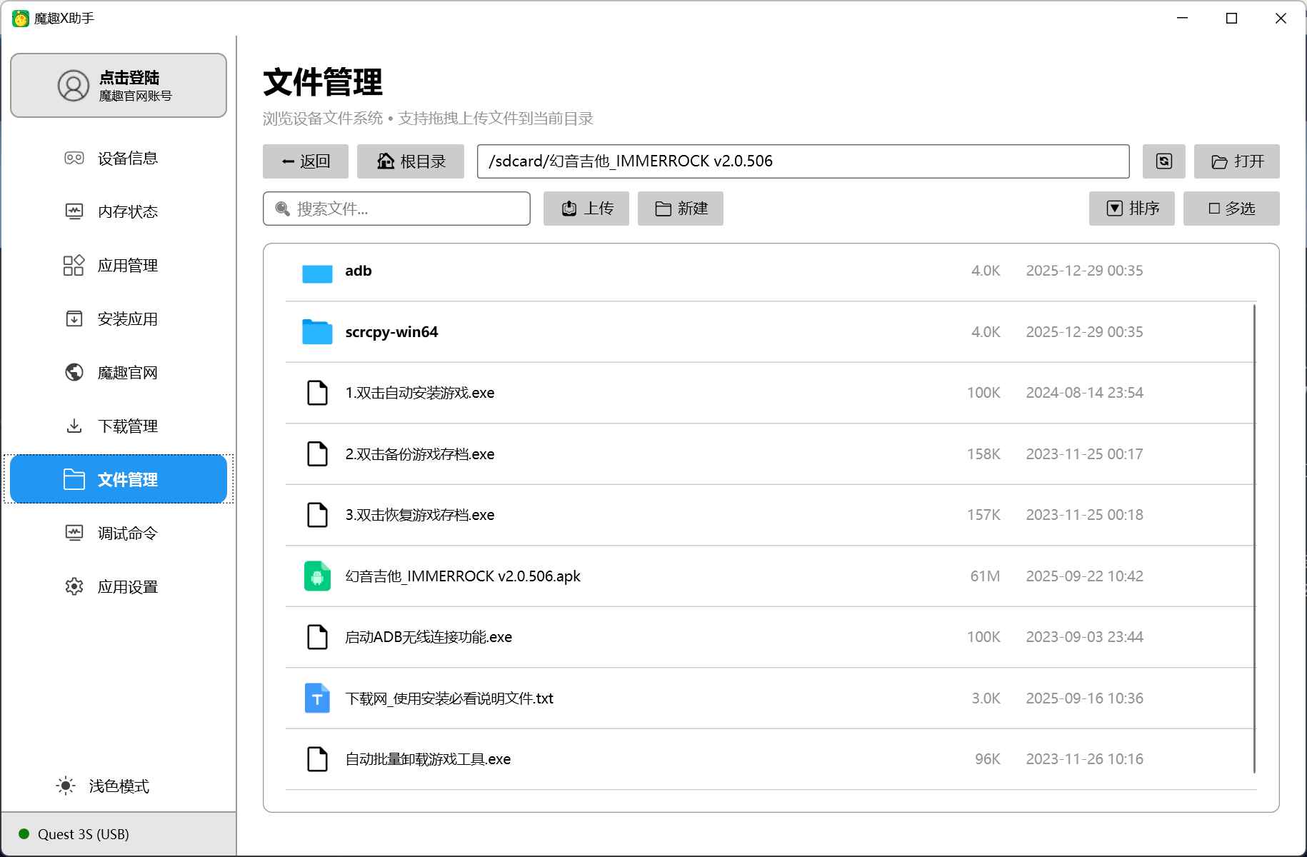Click the scrcpy-win64 folder icon
Image resolution: width=1307 pixels, height=857 pixels.
(x=317, y=332)
